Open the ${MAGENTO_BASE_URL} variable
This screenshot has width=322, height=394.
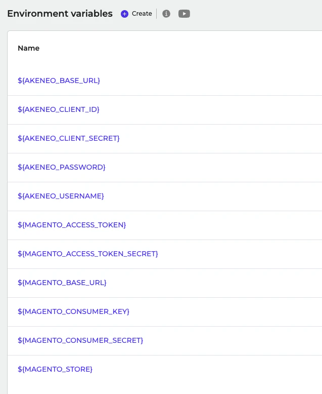pos(62,283)
